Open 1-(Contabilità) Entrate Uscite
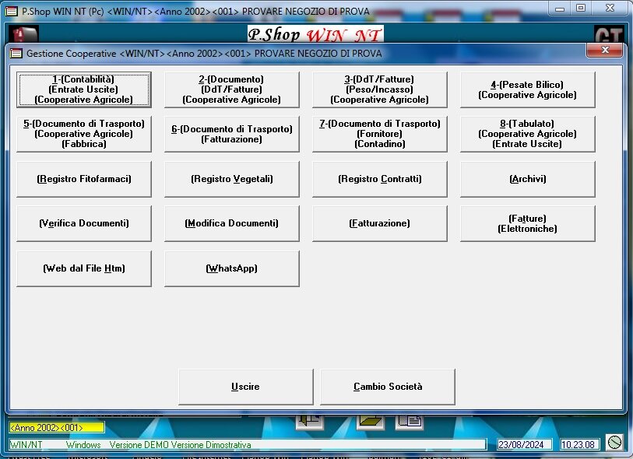This screenshot has width=633, height=459. [84, 89]
